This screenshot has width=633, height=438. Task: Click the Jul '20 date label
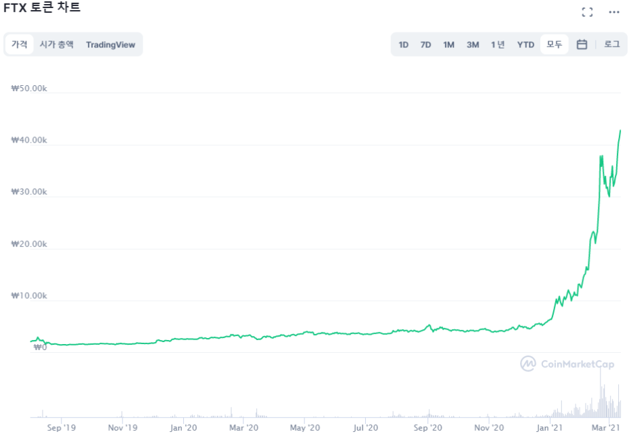point(365,427)
